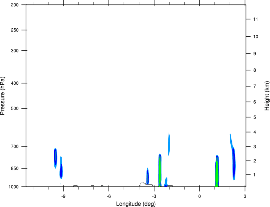Pick the longitude tick label reading 3
The image size is (270, 207).
click(245, 196)
